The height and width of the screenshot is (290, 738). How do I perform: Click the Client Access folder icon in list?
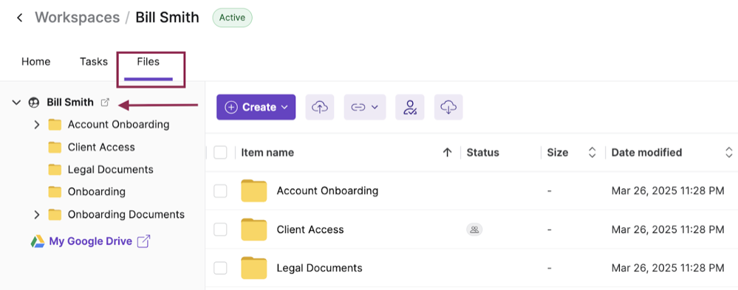253,229
